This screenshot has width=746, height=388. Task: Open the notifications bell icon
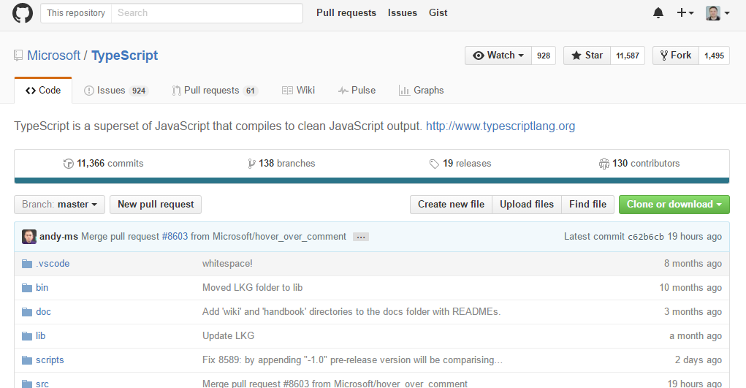tap(658, 13)
